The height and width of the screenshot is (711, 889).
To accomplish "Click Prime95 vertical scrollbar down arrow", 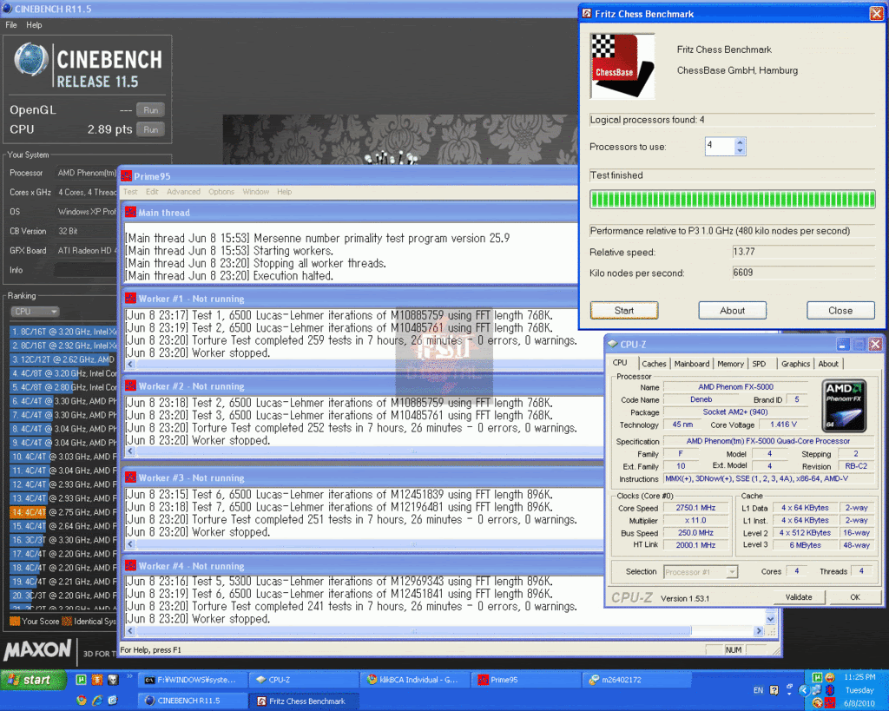I will click(x=771, y=619).
